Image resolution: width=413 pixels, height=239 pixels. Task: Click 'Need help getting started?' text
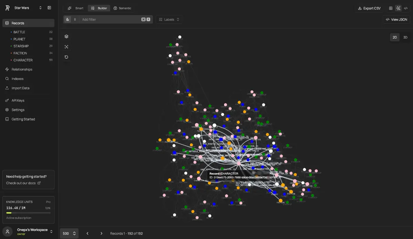click(x=26, y=176)
